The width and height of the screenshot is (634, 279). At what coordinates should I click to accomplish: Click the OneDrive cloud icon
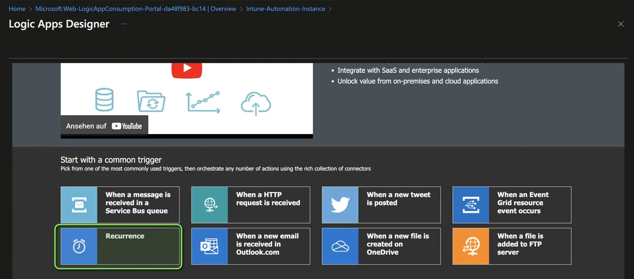340,246
